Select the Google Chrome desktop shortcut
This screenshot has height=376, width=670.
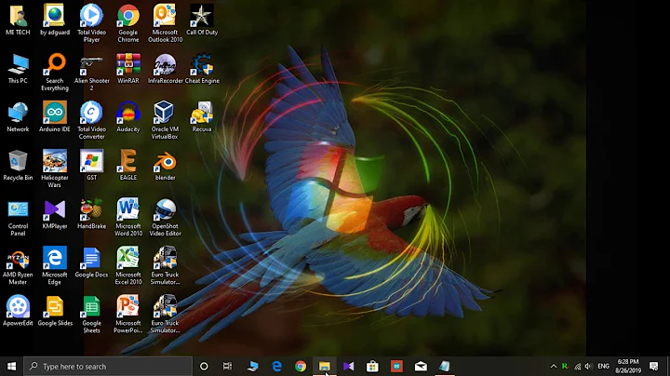[x=128, y=23]
